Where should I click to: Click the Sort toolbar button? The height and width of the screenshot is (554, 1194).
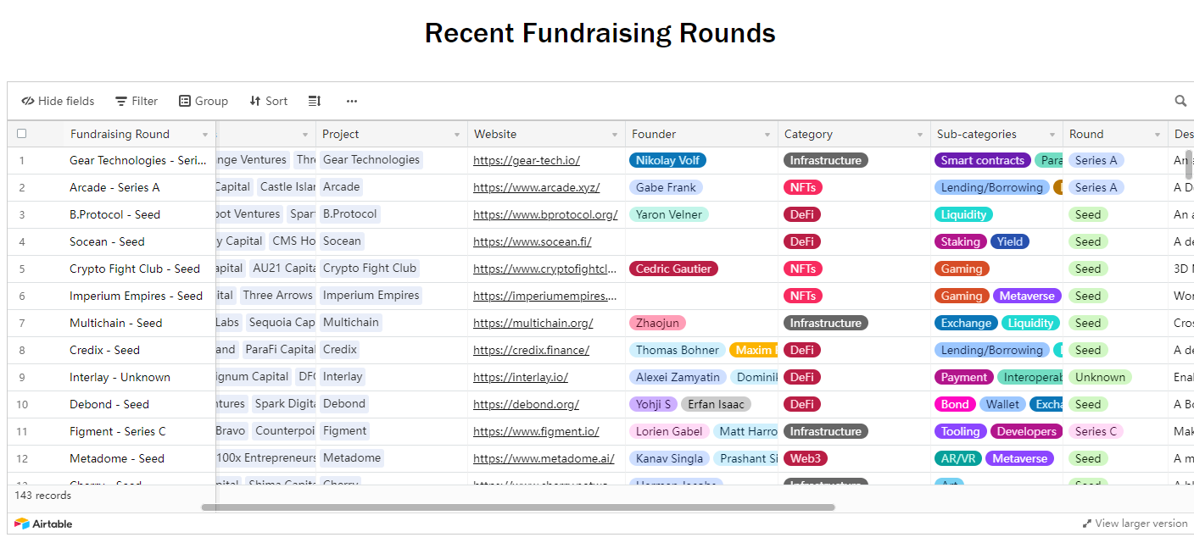click(268, 101)
